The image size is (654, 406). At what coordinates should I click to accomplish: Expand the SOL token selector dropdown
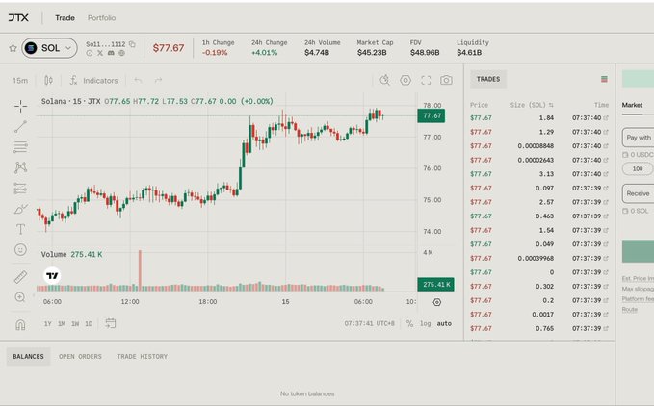tap(50, 48)
